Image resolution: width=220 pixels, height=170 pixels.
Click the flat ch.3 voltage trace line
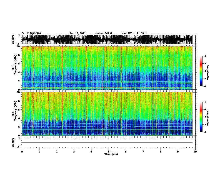tap(107, 143)
